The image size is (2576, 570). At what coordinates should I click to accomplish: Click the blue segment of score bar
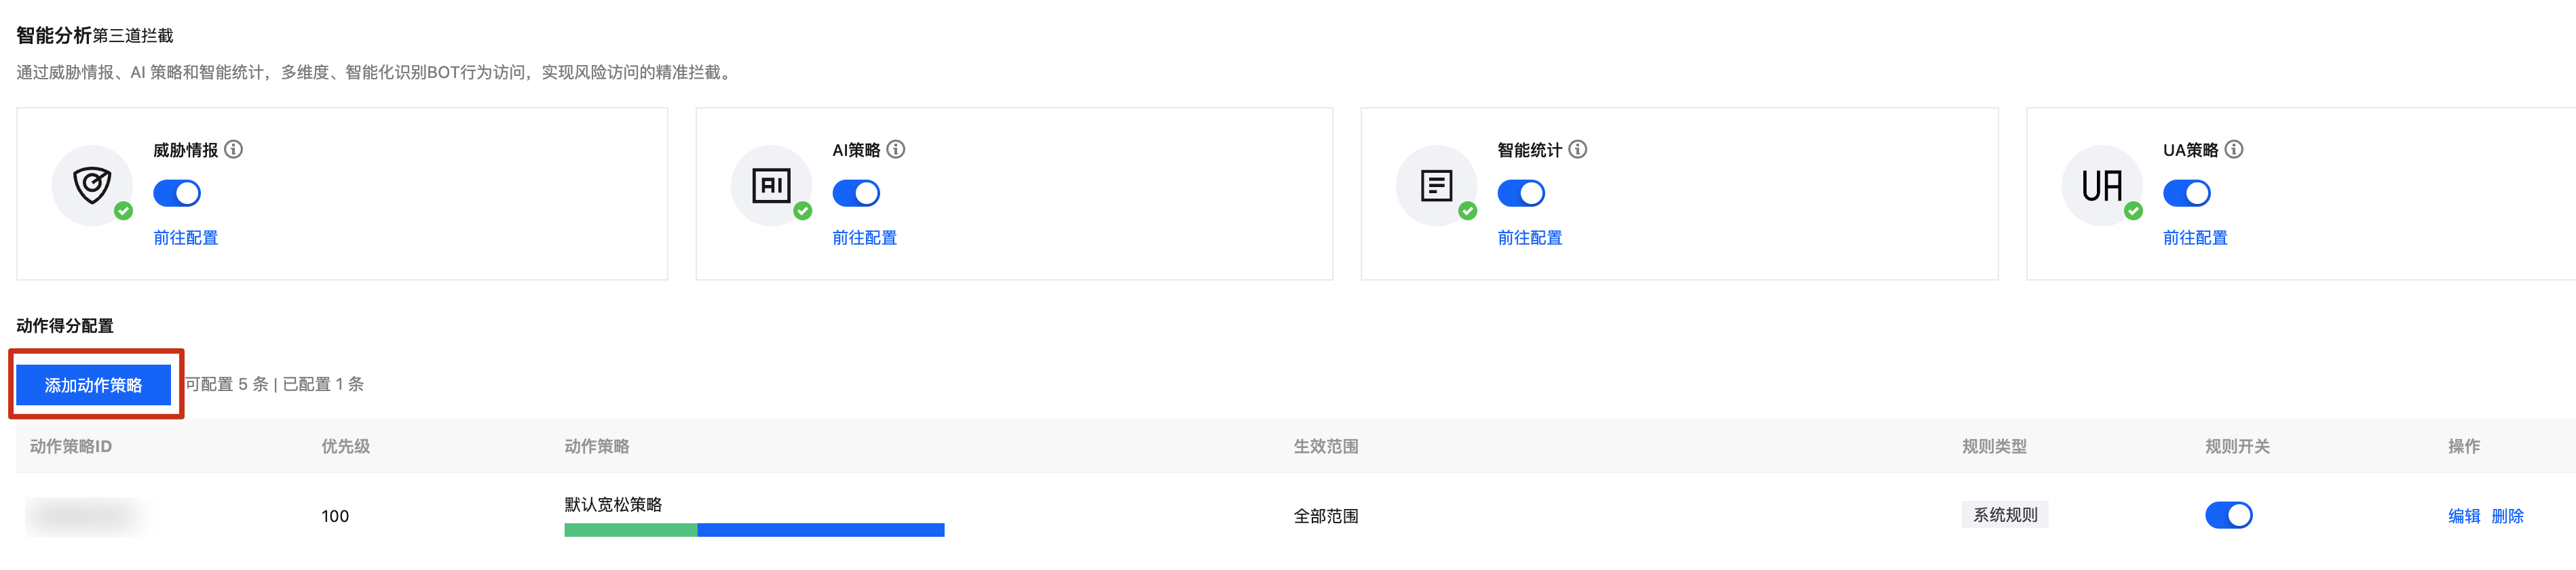click(821, 530)
